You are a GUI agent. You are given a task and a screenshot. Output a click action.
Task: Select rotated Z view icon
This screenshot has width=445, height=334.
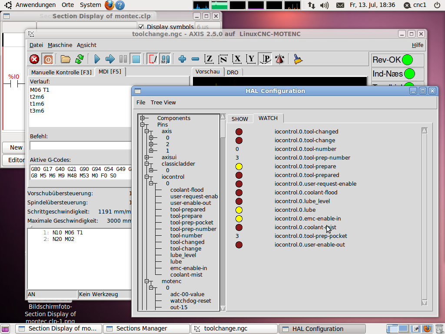pos(223,59)
